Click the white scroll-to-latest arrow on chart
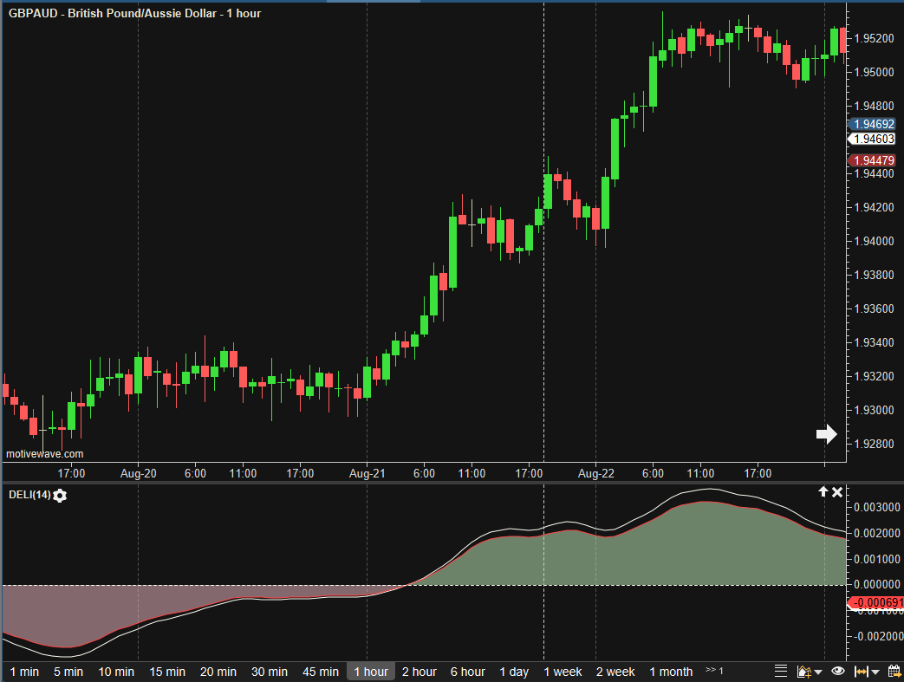Viewport: 904px width, 682px height. click(826, 434)
